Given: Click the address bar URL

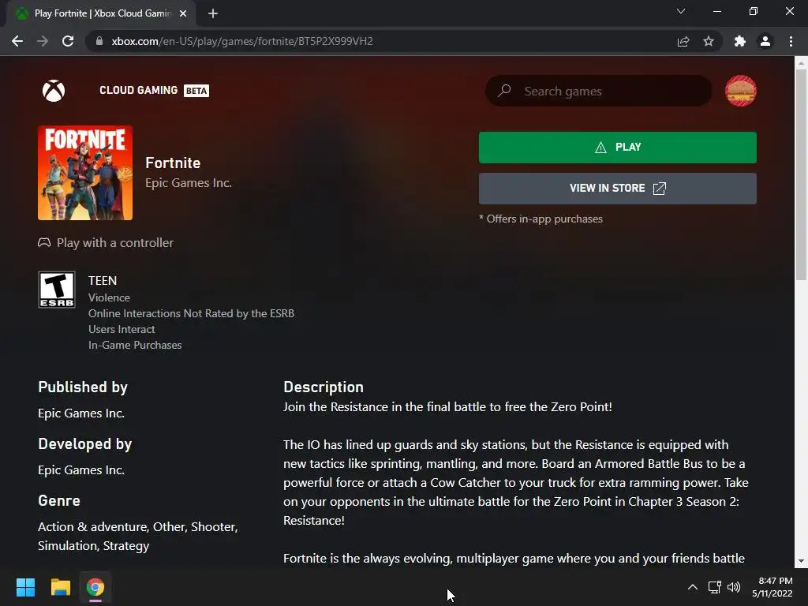Looking at the screenshot, I should tap(242, 41).
